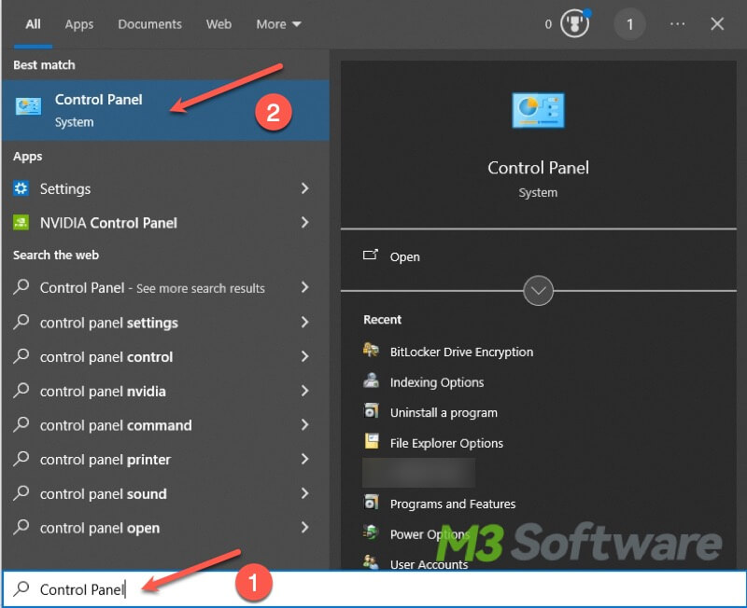Open the More dropdown menu
747x608 pixels.
pyautogui.click(x=278, y=24)
